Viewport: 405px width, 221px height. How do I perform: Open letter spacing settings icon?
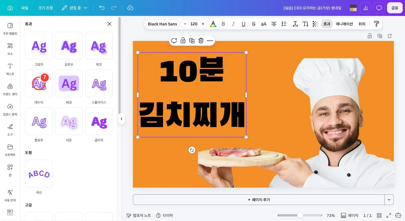(295, 24)
